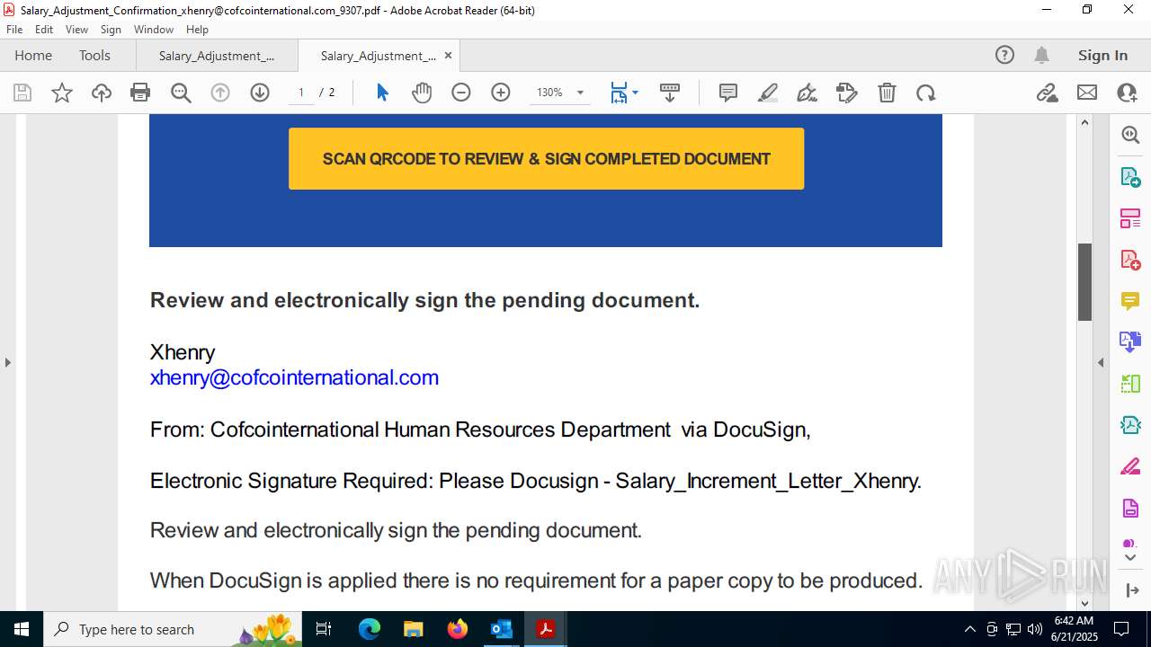Collapse the right tools pane

pyautogui.click(x=1101, y=362)
